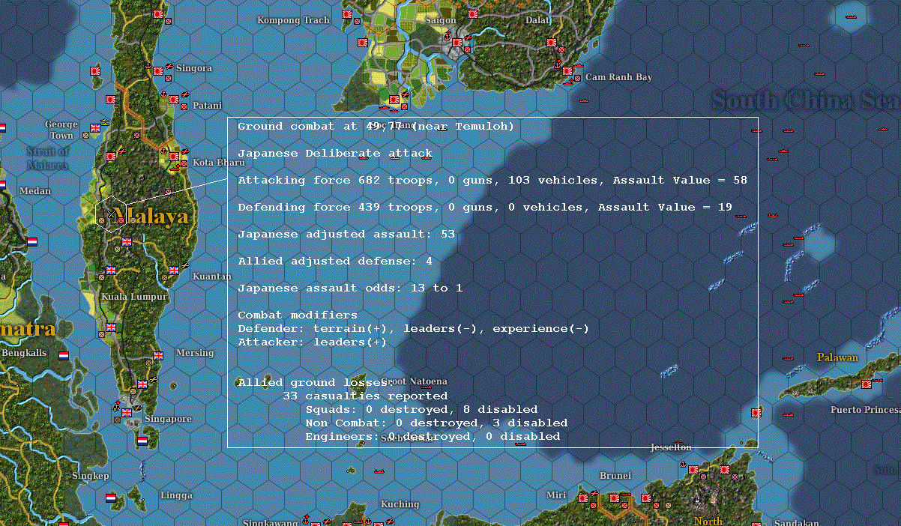Select the Japanese flag base at Puerto Princesa
The width and height of the screenshot is (901, 526).
click(x=867, y=384)
